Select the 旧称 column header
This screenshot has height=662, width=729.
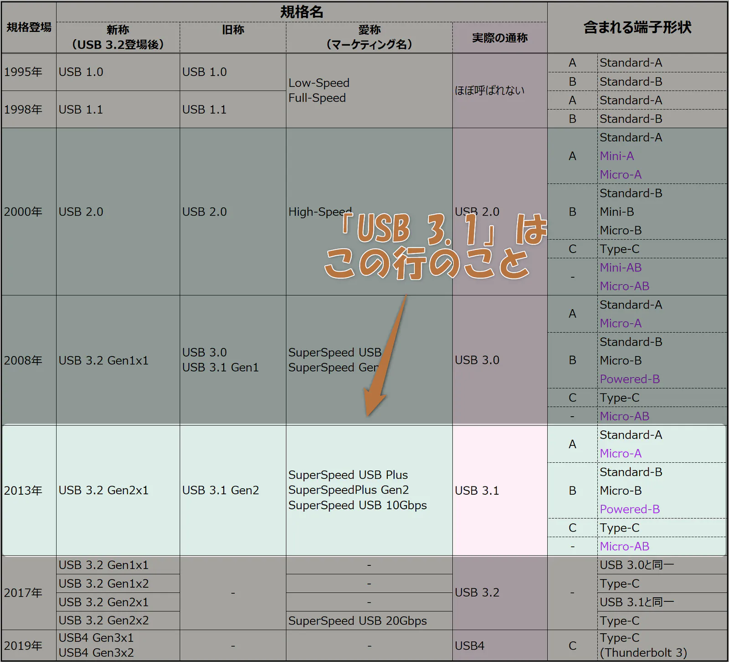pyautogui.click(x=233, y=37)
